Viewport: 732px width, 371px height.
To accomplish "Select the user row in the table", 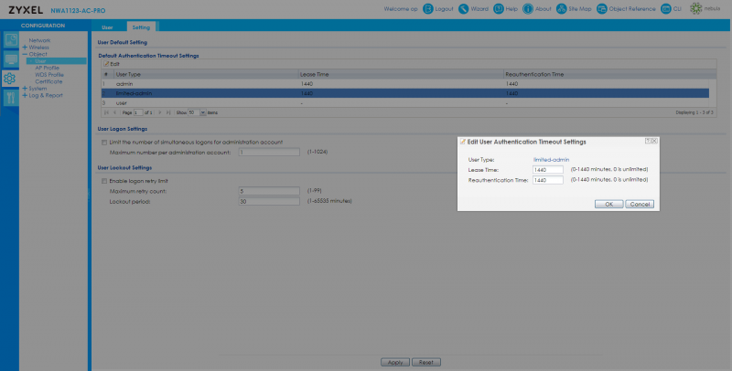I will (405, 102).
